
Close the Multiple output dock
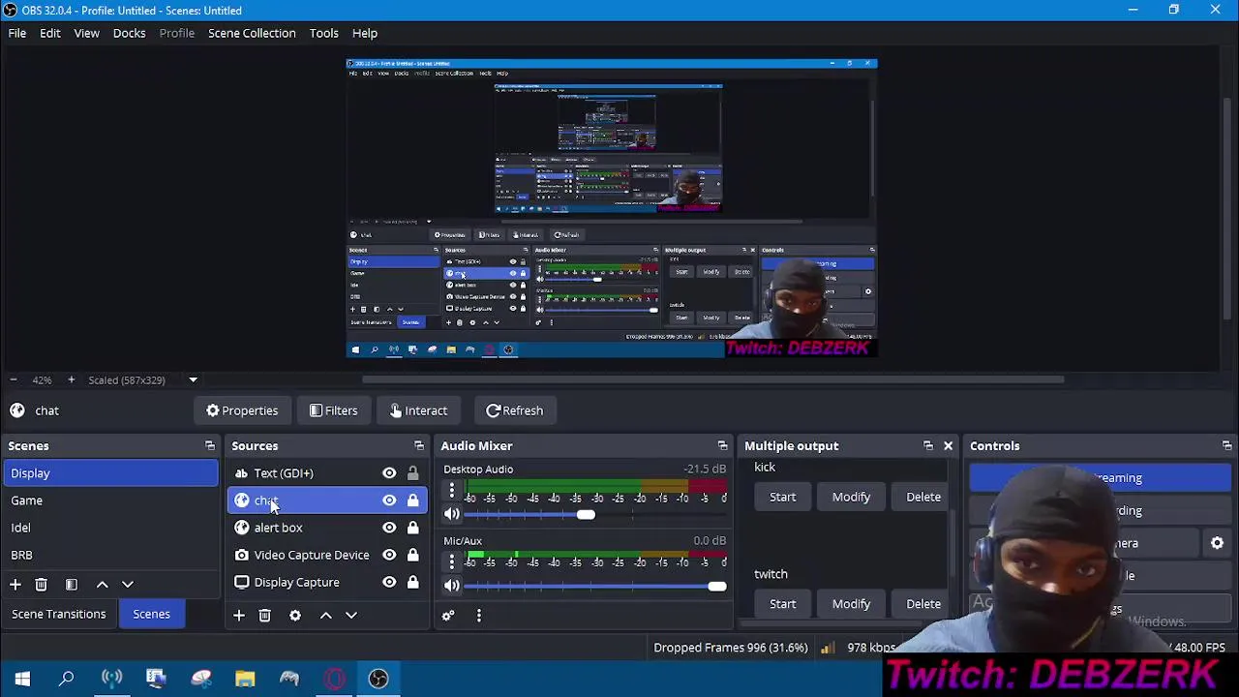948,446
